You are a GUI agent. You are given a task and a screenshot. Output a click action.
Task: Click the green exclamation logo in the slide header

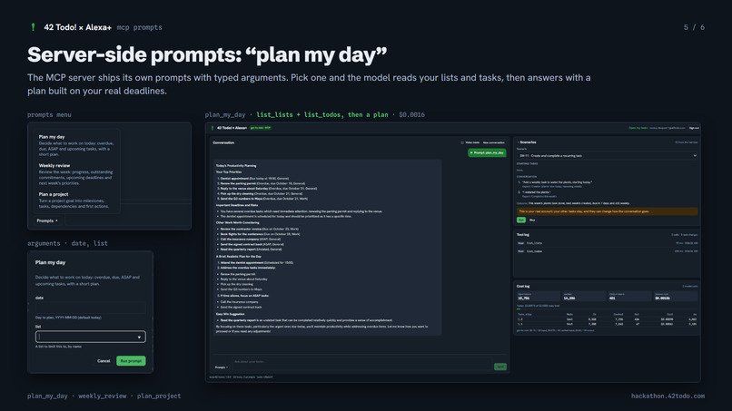pos(33,27)
